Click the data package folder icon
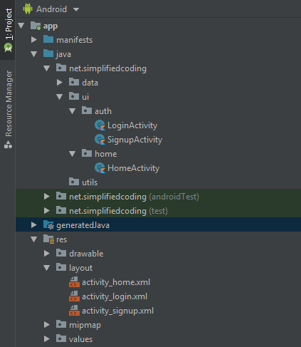Screen dimensions: 301x347 point(74,82)
